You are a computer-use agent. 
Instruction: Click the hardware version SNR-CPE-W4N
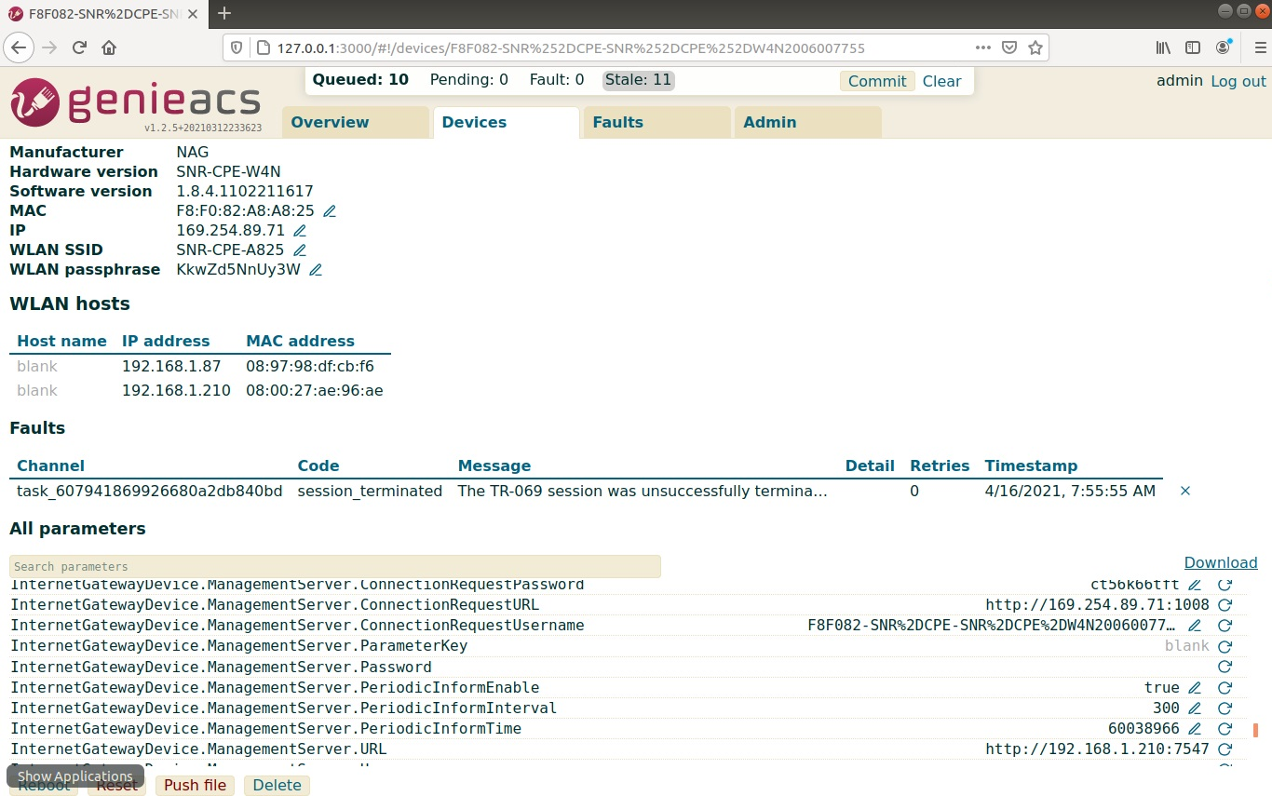click(228, 172)
